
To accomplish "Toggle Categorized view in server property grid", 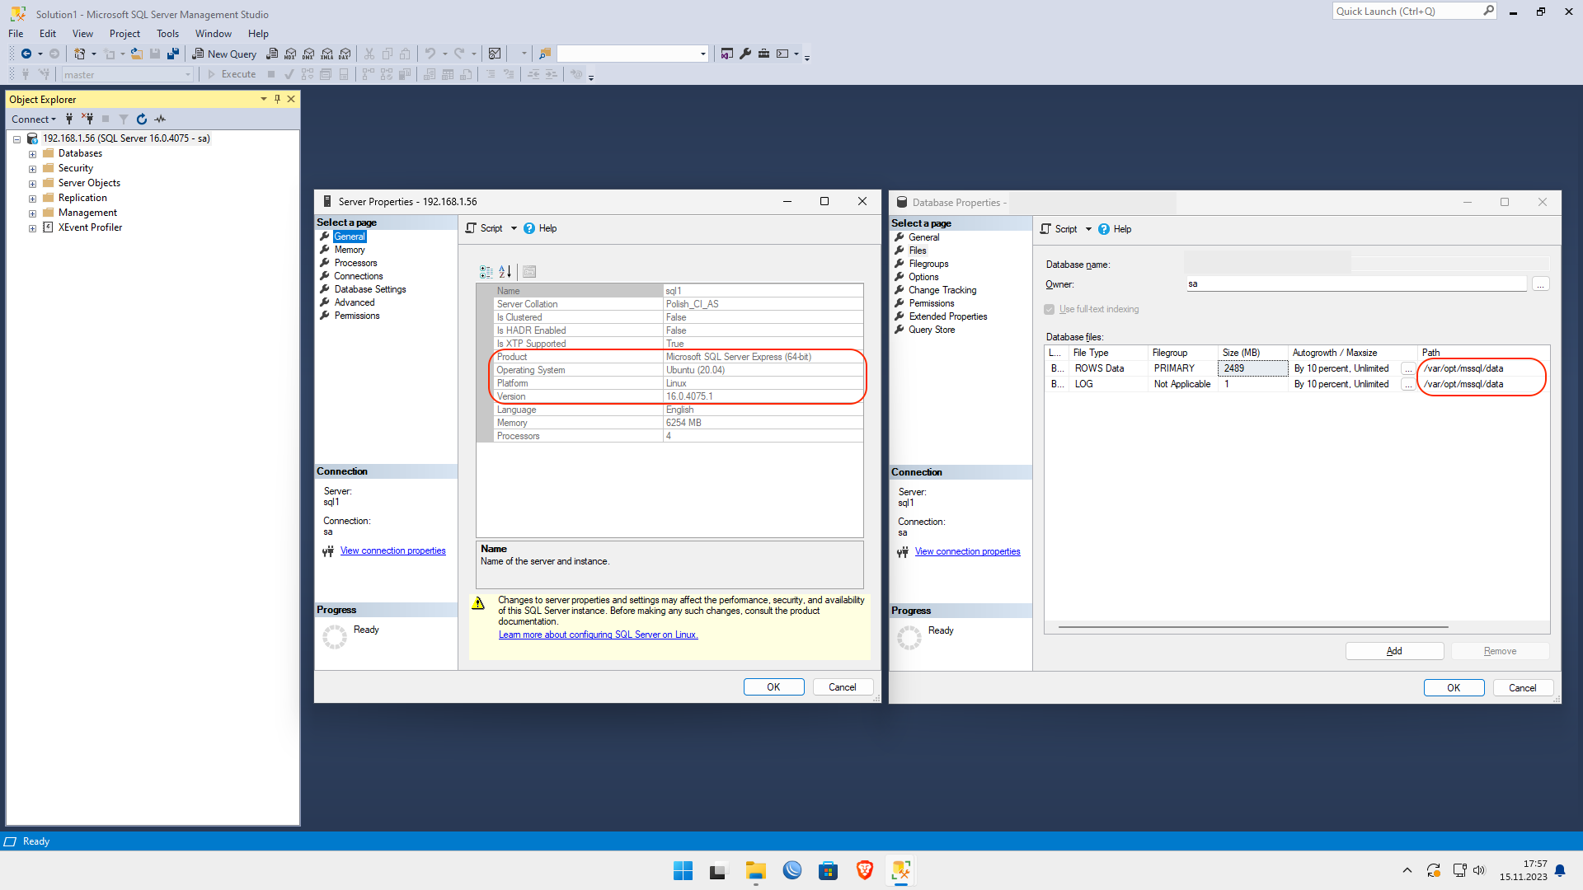I will 486,272.
